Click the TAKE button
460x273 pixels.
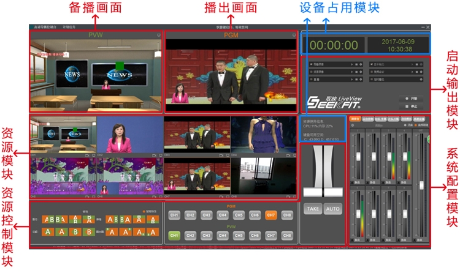(313, 209)
